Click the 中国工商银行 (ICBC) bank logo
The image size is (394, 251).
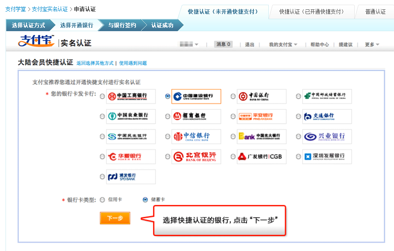(x=131, y=96)
